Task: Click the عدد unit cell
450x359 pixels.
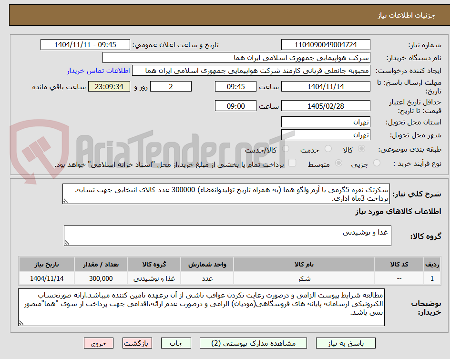Action: tap(207, 278)
